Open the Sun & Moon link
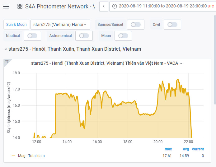This screenshot has width=216, height=167. tap(16, 25)
